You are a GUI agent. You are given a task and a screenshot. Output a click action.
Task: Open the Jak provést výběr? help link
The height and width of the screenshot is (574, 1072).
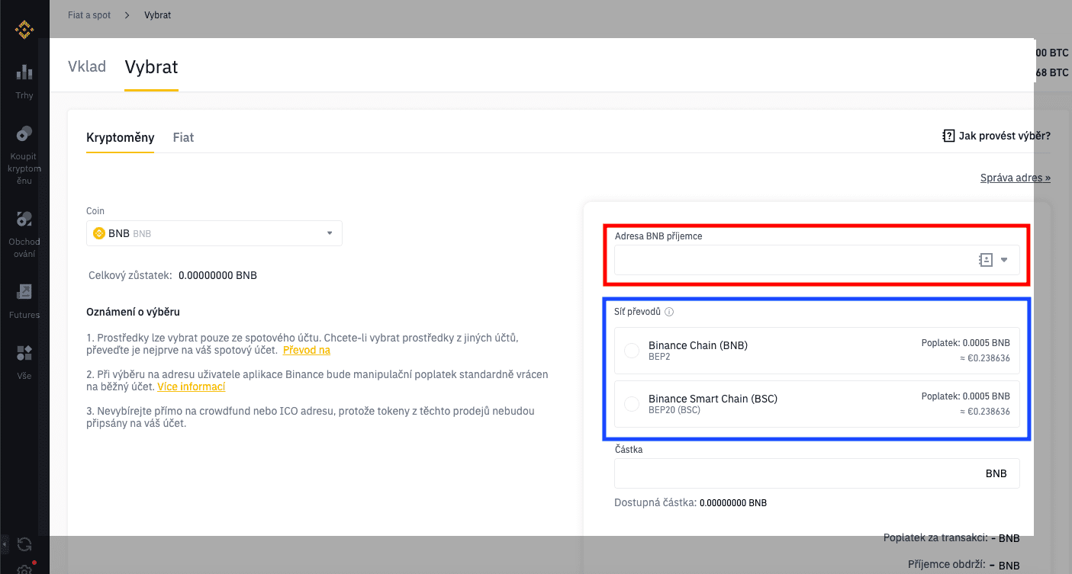click(x=1004, y=136)
